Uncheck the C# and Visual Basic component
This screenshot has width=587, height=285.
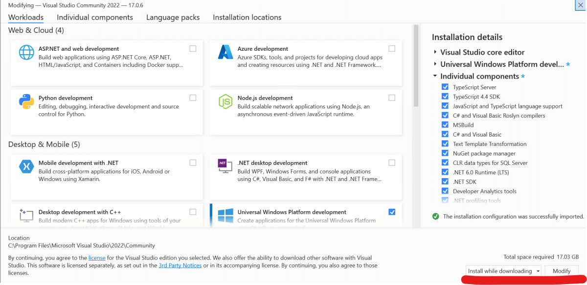point(445,134)
